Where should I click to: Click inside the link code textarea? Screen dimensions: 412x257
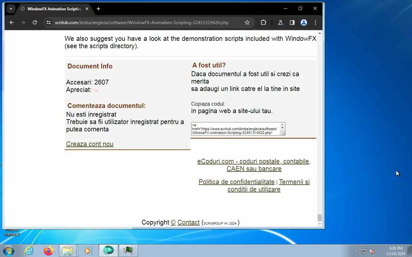(x=236, y=129)
